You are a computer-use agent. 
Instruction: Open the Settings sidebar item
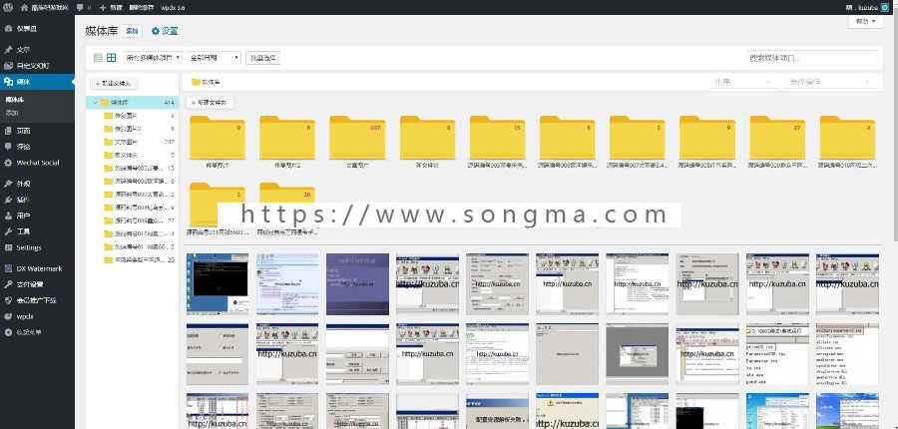pyautogui.click(x=37, y=248)
